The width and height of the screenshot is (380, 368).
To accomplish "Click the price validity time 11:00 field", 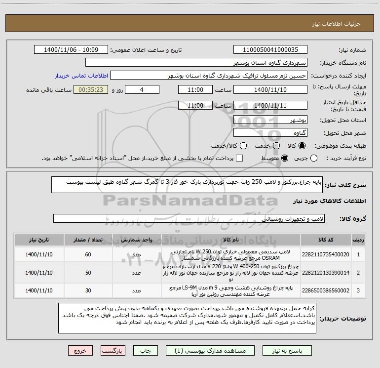I will pyautogui.click(x=195, y=105).
